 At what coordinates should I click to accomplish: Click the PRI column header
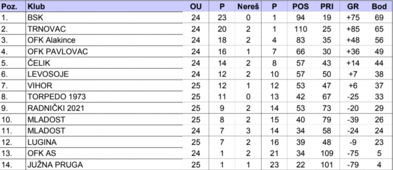pyautogui.click(x=327, y=6)
